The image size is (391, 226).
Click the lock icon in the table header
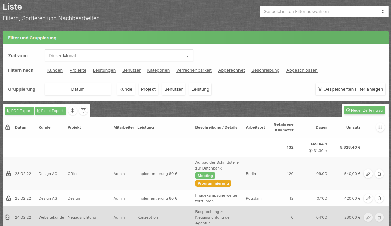[x=8, y=127]
